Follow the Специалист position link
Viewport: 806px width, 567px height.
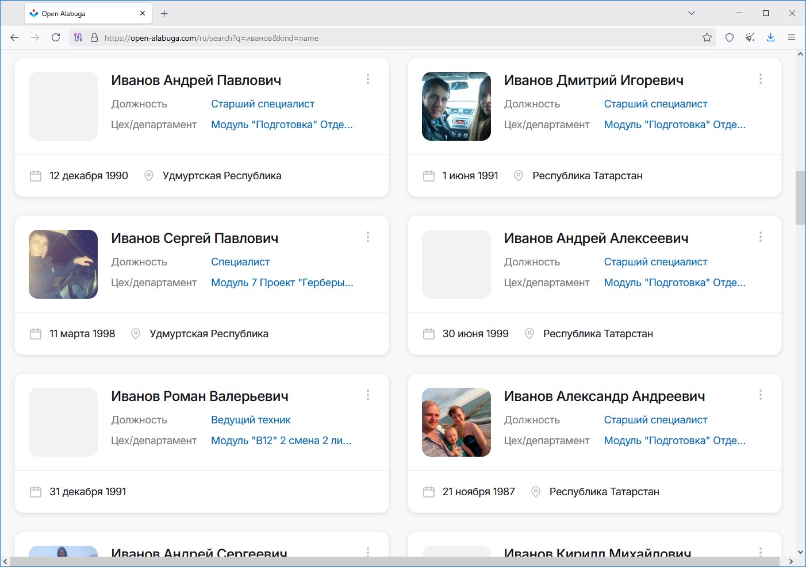click(240, 262)
